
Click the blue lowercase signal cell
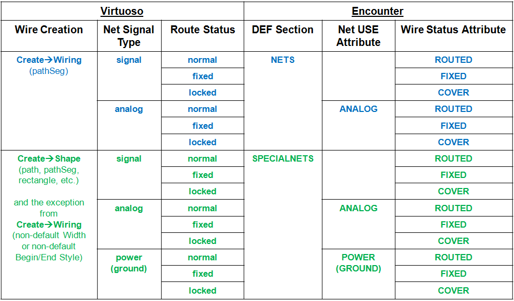coord(129,60)
